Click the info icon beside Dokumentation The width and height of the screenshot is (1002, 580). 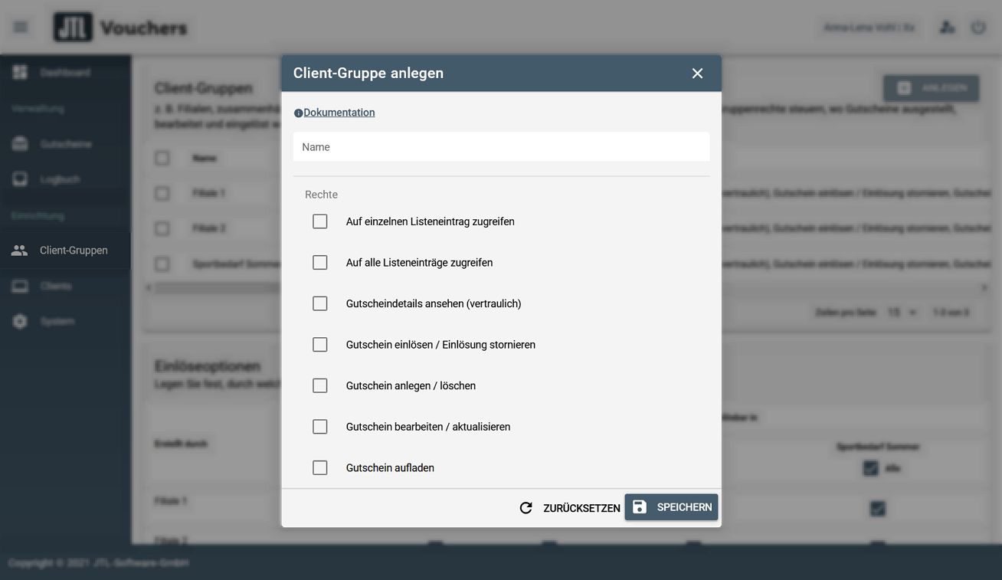click(x=298, y=113)
